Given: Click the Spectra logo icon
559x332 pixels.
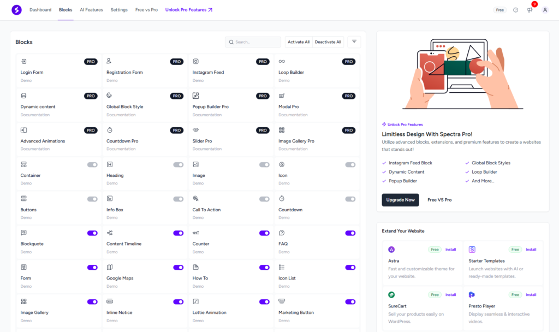Looking at the screenshot, I should point(16,10).
